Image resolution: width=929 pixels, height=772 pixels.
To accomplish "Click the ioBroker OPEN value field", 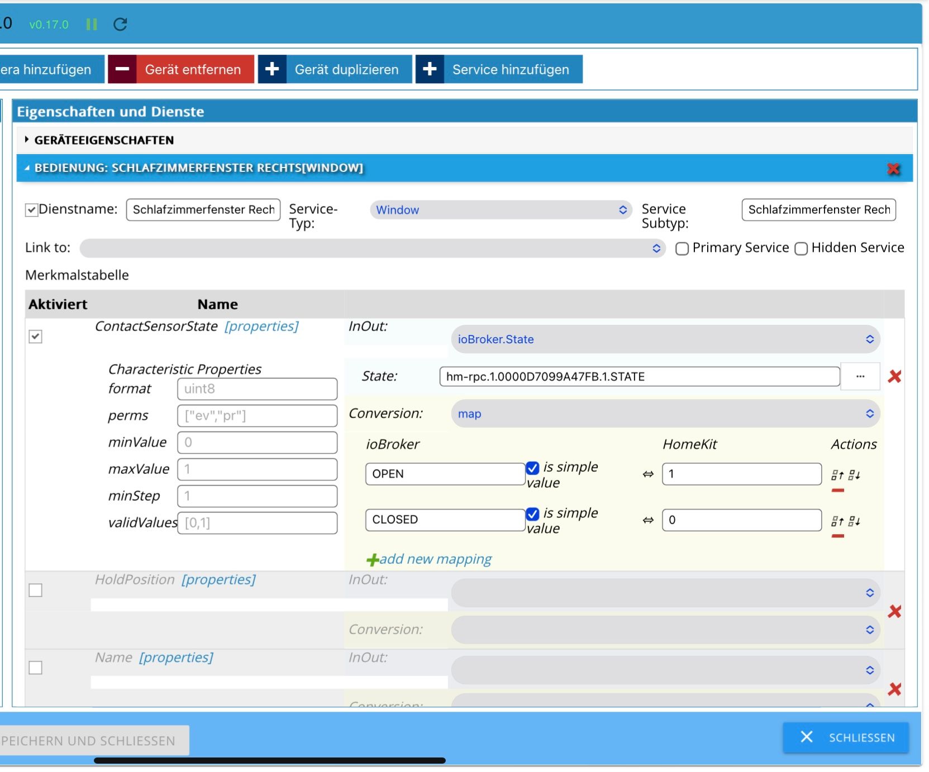I will pos(445,474).
